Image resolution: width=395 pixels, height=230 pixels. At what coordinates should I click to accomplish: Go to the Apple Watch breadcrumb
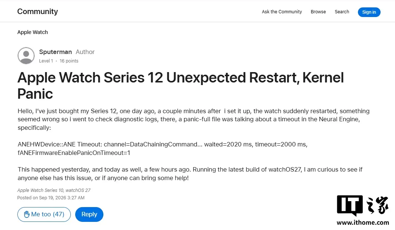tap(33, 32)
